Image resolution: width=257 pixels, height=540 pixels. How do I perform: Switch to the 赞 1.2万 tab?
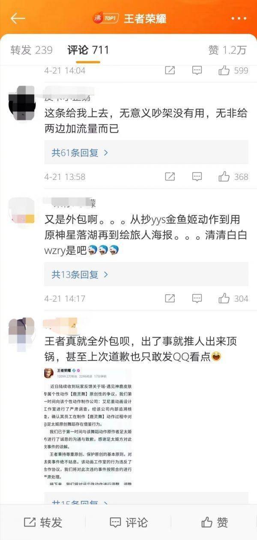(227, 50)
